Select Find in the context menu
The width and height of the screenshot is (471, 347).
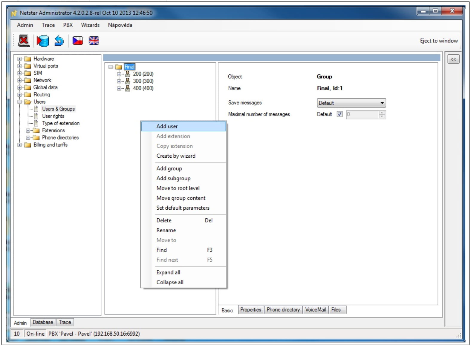pyautogui.click(x=183, y=250)
